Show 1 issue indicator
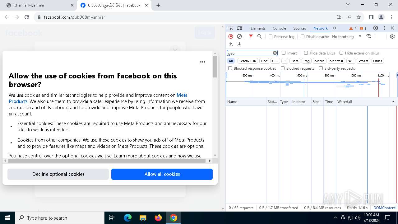This screenshot has width=398, height=224. coord(363,28)
